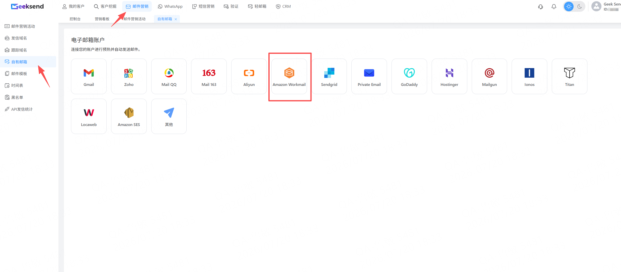Viewport: 621px width, 272px height.
Task: Open CRM in top navigation
Action: pyautogui.click(x=283, y=7)
